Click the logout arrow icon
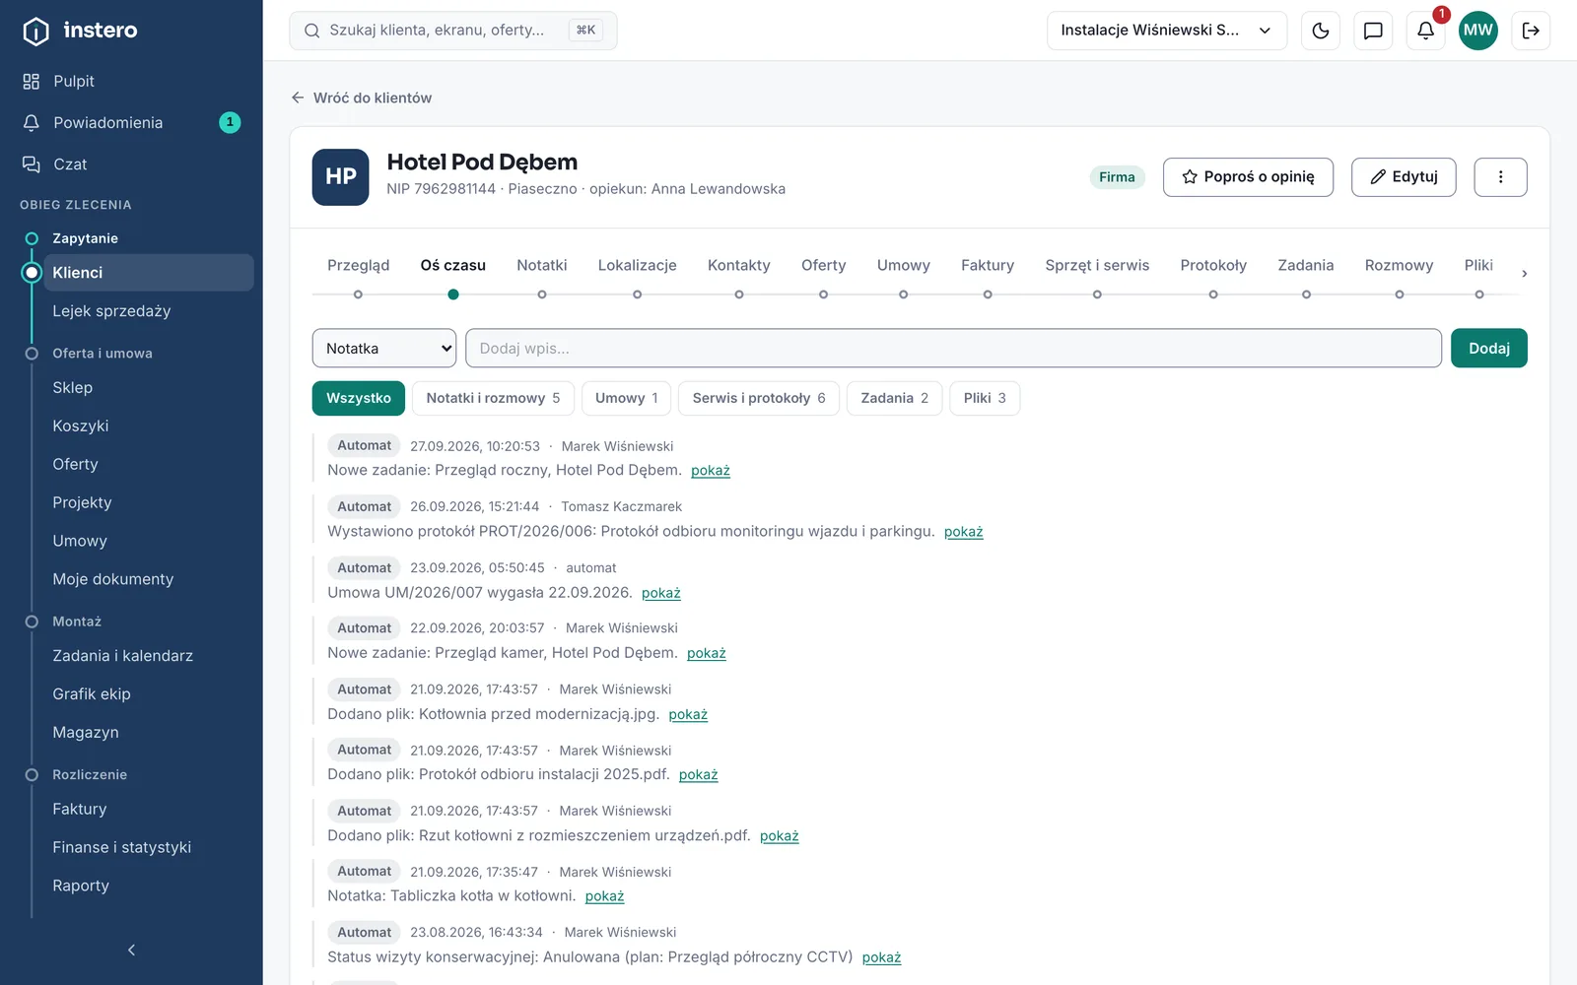The image size is (1577, 985). coord(1531,31)
